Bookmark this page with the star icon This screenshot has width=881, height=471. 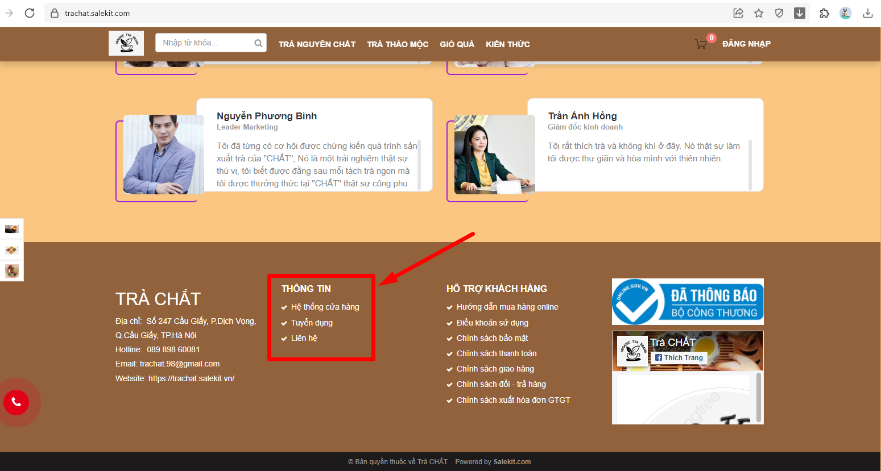click(x=759, y=13)
